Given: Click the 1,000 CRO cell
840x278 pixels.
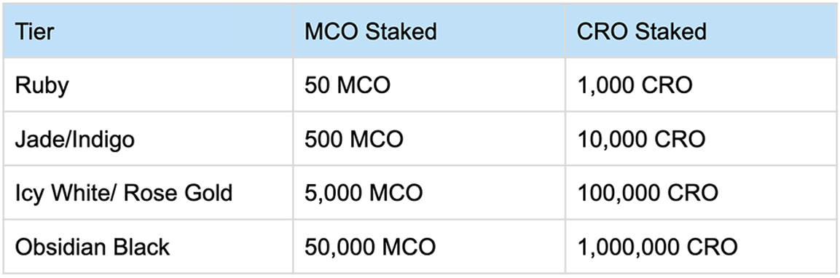Looking at the screenshot, I should [701, 85].
